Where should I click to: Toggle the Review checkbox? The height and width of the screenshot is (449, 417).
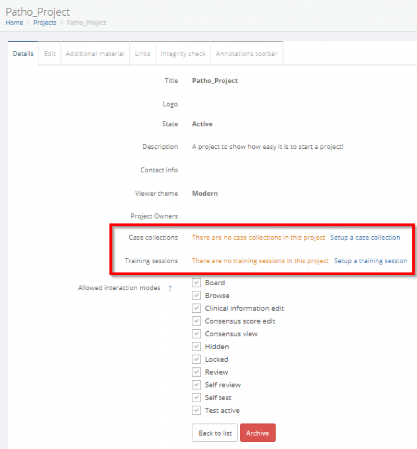point(197,373)
